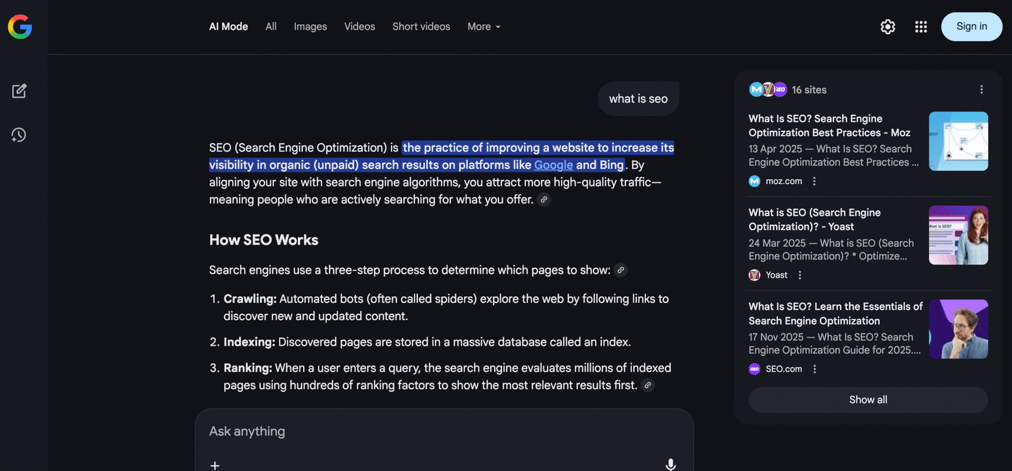Viewport: 1012px width, 471px height.
Task: Open conversation history in the sidebar
Action: pyautogui.click(x=19, y=134)
